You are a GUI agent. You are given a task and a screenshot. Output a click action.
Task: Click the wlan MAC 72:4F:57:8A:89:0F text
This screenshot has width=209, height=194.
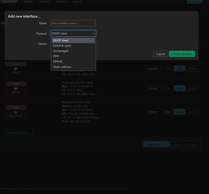(x=77, y=110)
